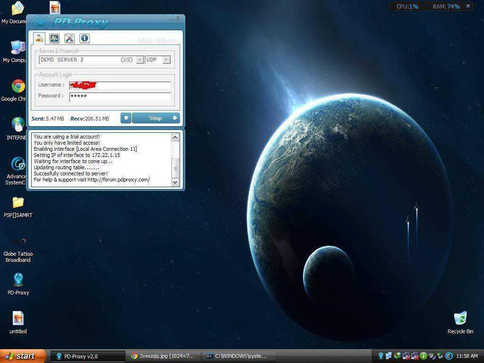Image resolution: width=484 pixels, height=363 pixels.
Task: Click the first disconnected network tray icon
Action: tap(406, 356)
